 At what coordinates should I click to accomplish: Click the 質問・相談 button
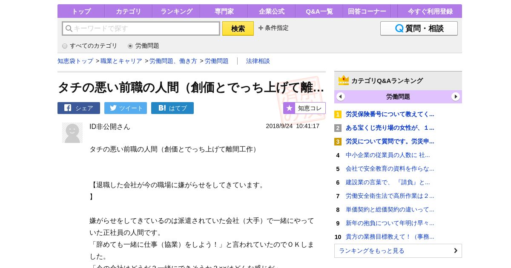pos(419,29)
